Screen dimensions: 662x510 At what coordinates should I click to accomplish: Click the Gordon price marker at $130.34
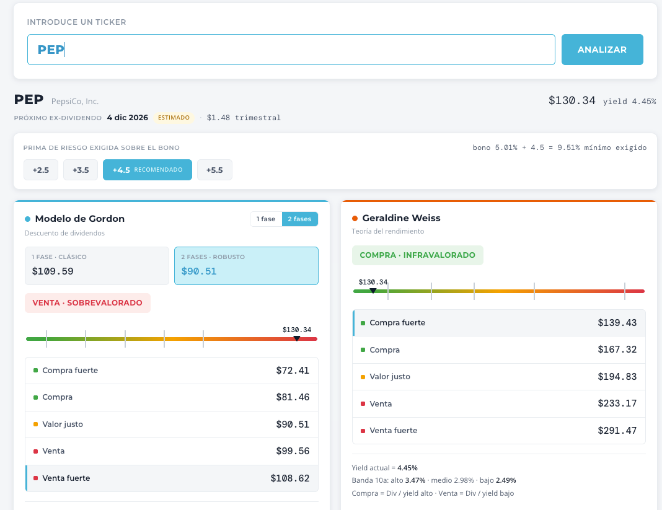pyautogui.click(x=297, y=338)
